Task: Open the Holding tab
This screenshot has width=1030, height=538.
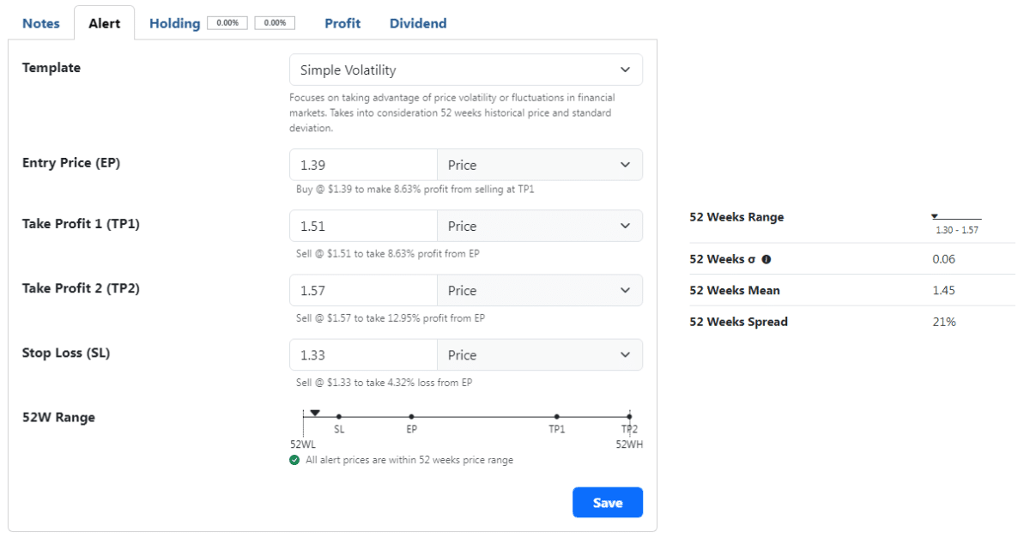Action: pos(174,23)
